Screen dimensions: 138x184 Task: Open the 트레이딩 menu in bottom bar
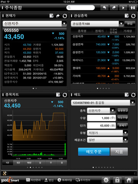65,180
